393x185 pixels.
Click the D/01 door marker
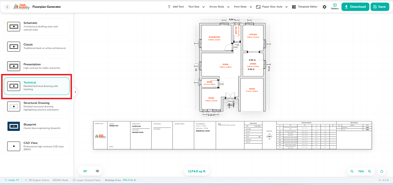tap(230, 101)
